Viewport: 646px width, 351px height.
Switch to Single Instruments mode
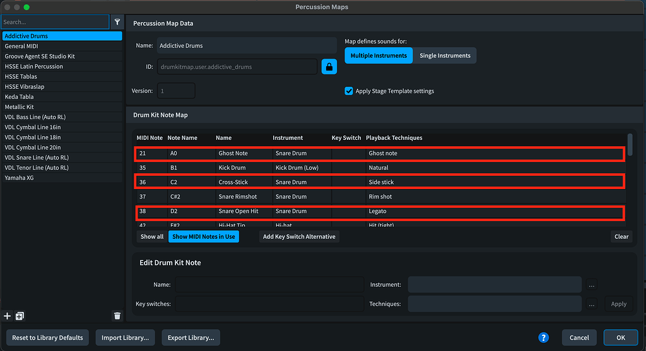(x=445, y=55)
